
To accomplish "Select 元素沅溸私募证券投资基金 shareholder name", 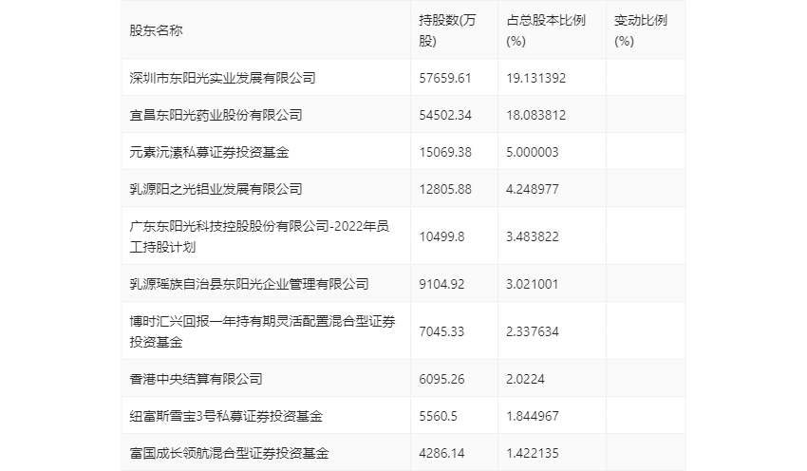I will click(209, 152).
